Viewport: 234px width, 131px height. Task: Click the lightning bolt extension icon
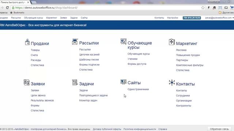[x=209, y=8]
